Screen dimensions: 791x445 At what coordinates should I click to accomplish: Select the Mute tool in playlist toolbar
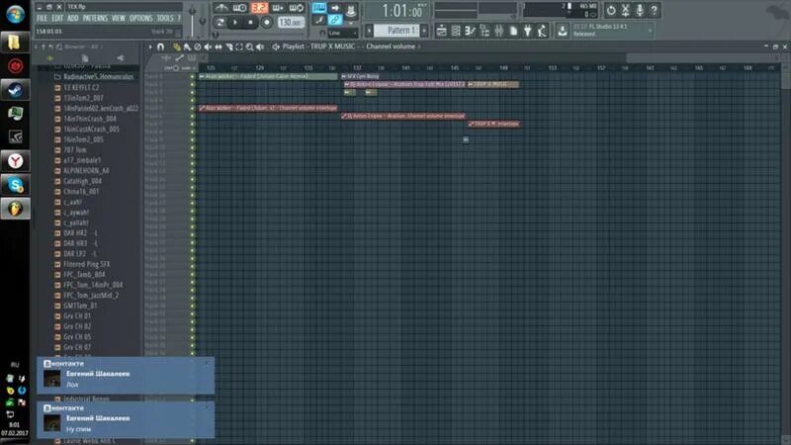point(208,46)
